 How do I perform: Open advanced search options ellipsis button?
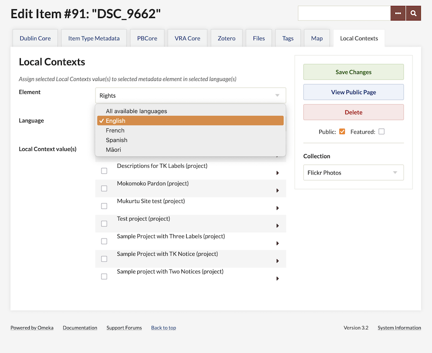(398, 13)
